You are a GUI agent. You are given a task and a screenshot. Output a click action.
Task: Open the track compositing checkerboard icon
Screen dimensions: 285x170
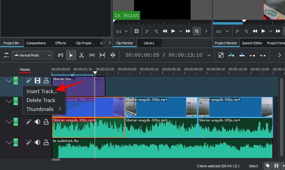tap(221, 55)
